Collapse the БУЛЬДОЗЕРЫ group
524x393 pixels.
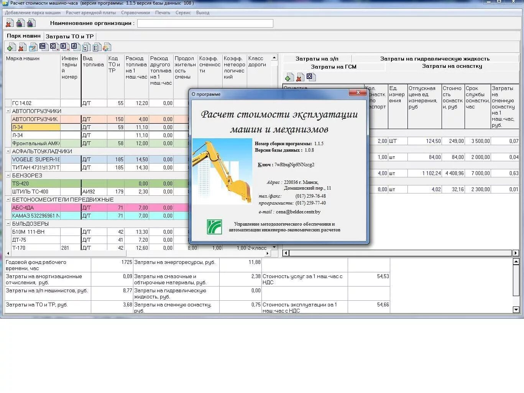[8, 224]
